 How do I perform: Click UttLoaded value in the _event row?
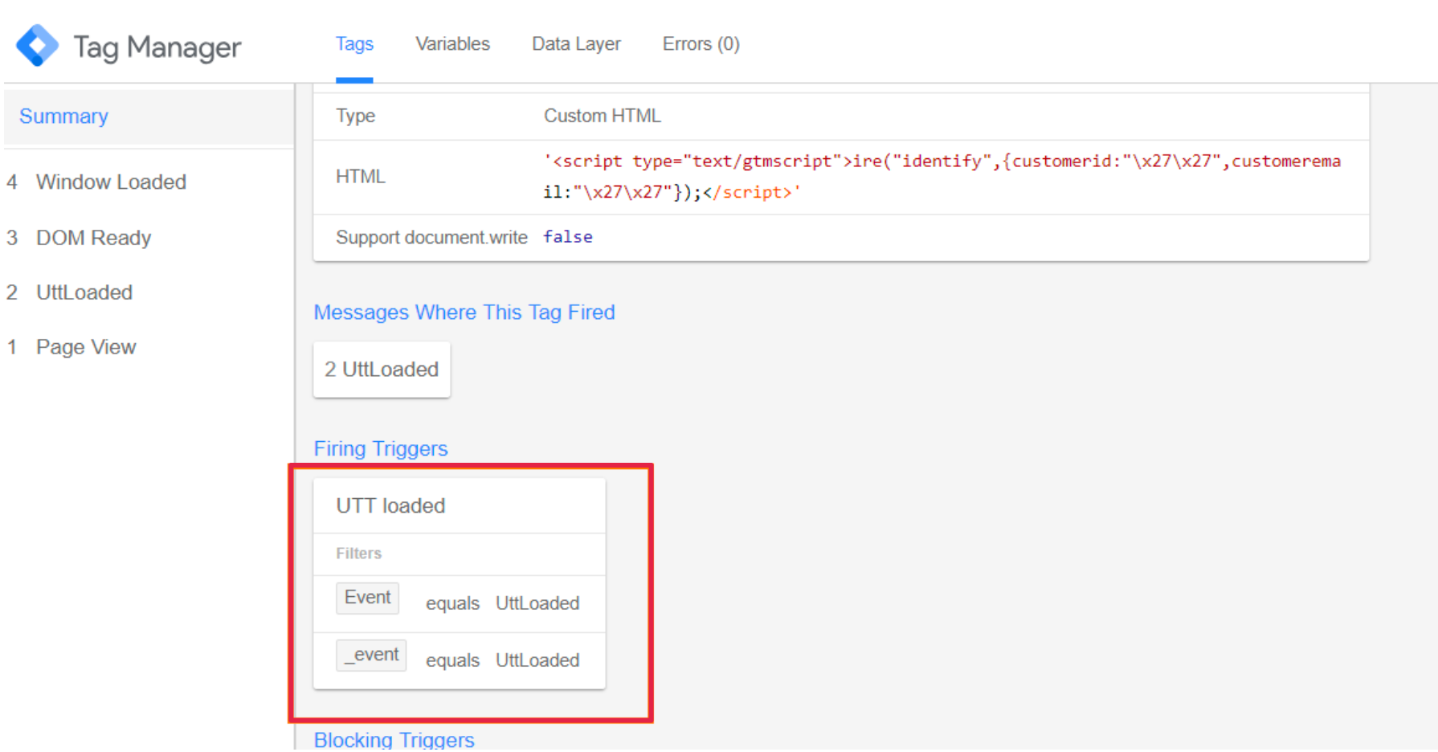(x=537, y=660)
